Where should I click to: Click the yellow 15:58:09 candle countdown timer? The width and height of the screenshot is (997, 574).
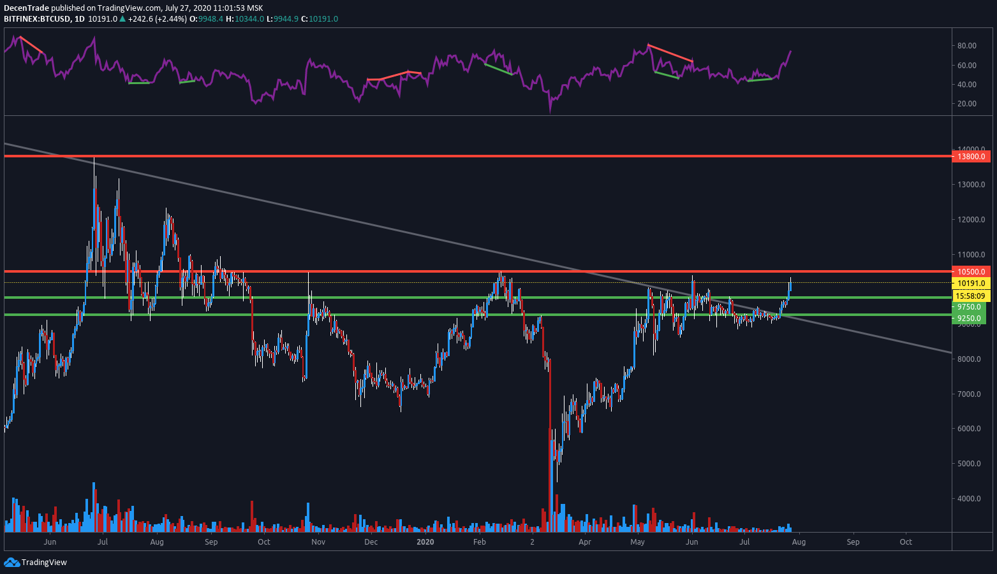pos(970,295)
